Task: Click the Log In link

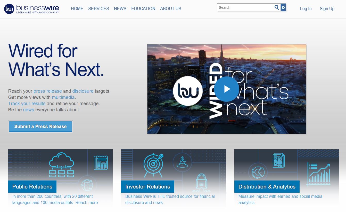Action: point(306,9)
